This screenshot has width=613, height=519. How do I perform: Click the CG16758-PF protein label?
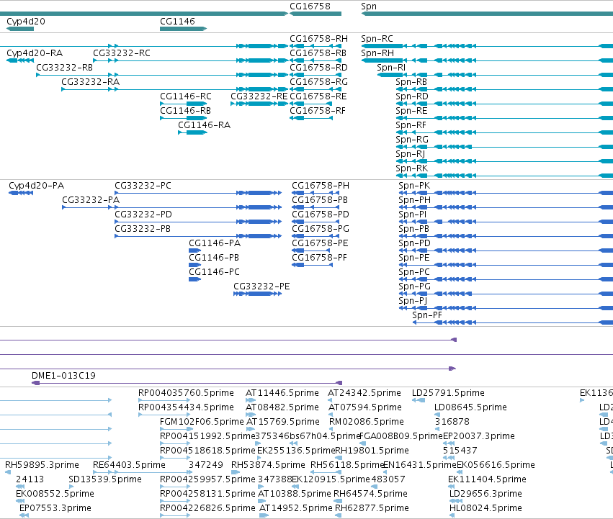click(x=319, y=258)
